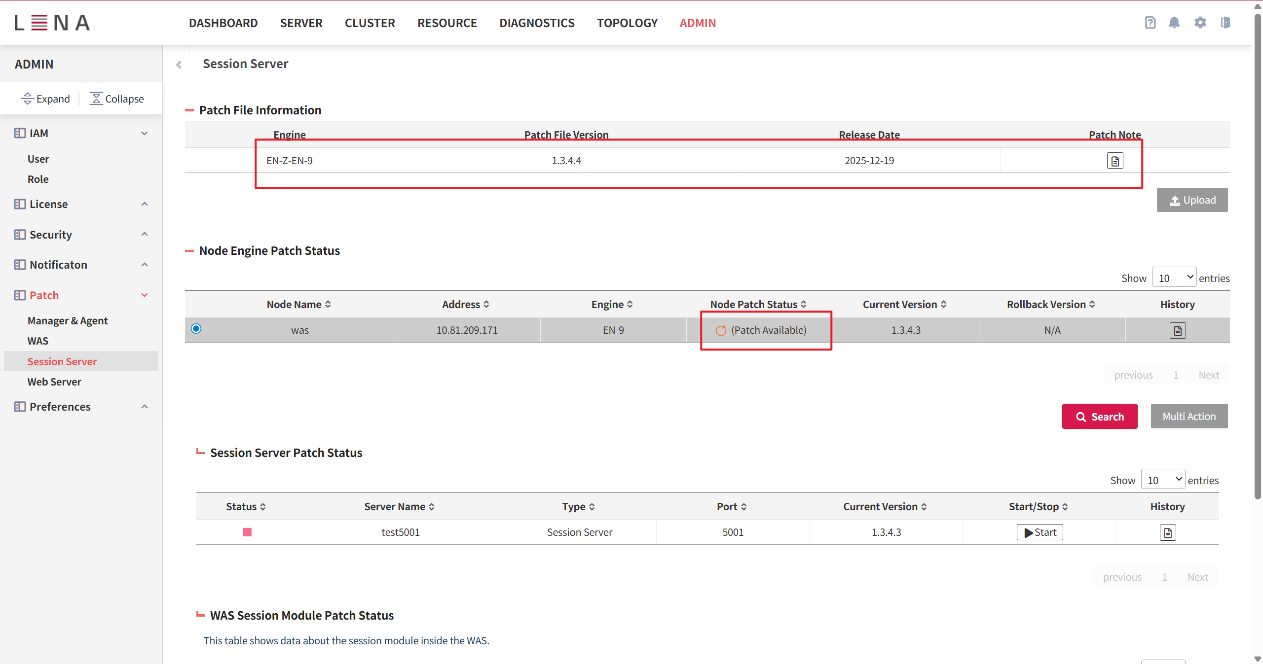This screenshot has width=1263, height=664.
Task: Open settings gear icon in header
Action: click(1200, 23)
